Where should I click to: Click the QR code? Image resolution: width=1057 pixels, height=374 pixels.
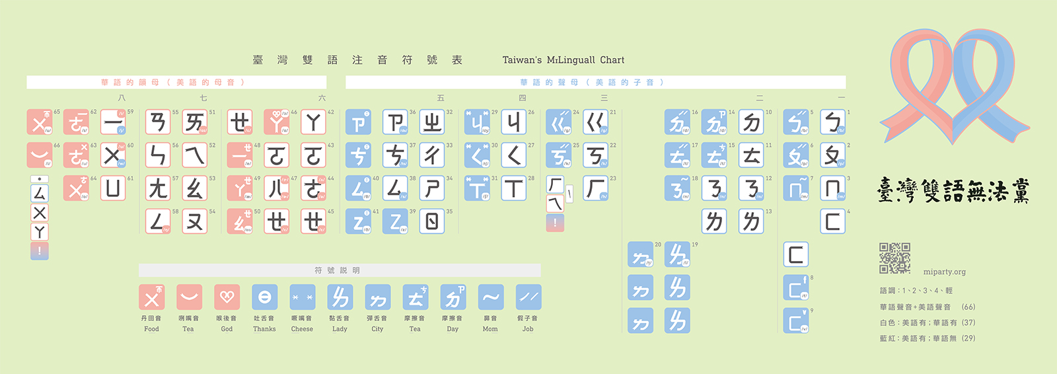(x=894, y=258)
